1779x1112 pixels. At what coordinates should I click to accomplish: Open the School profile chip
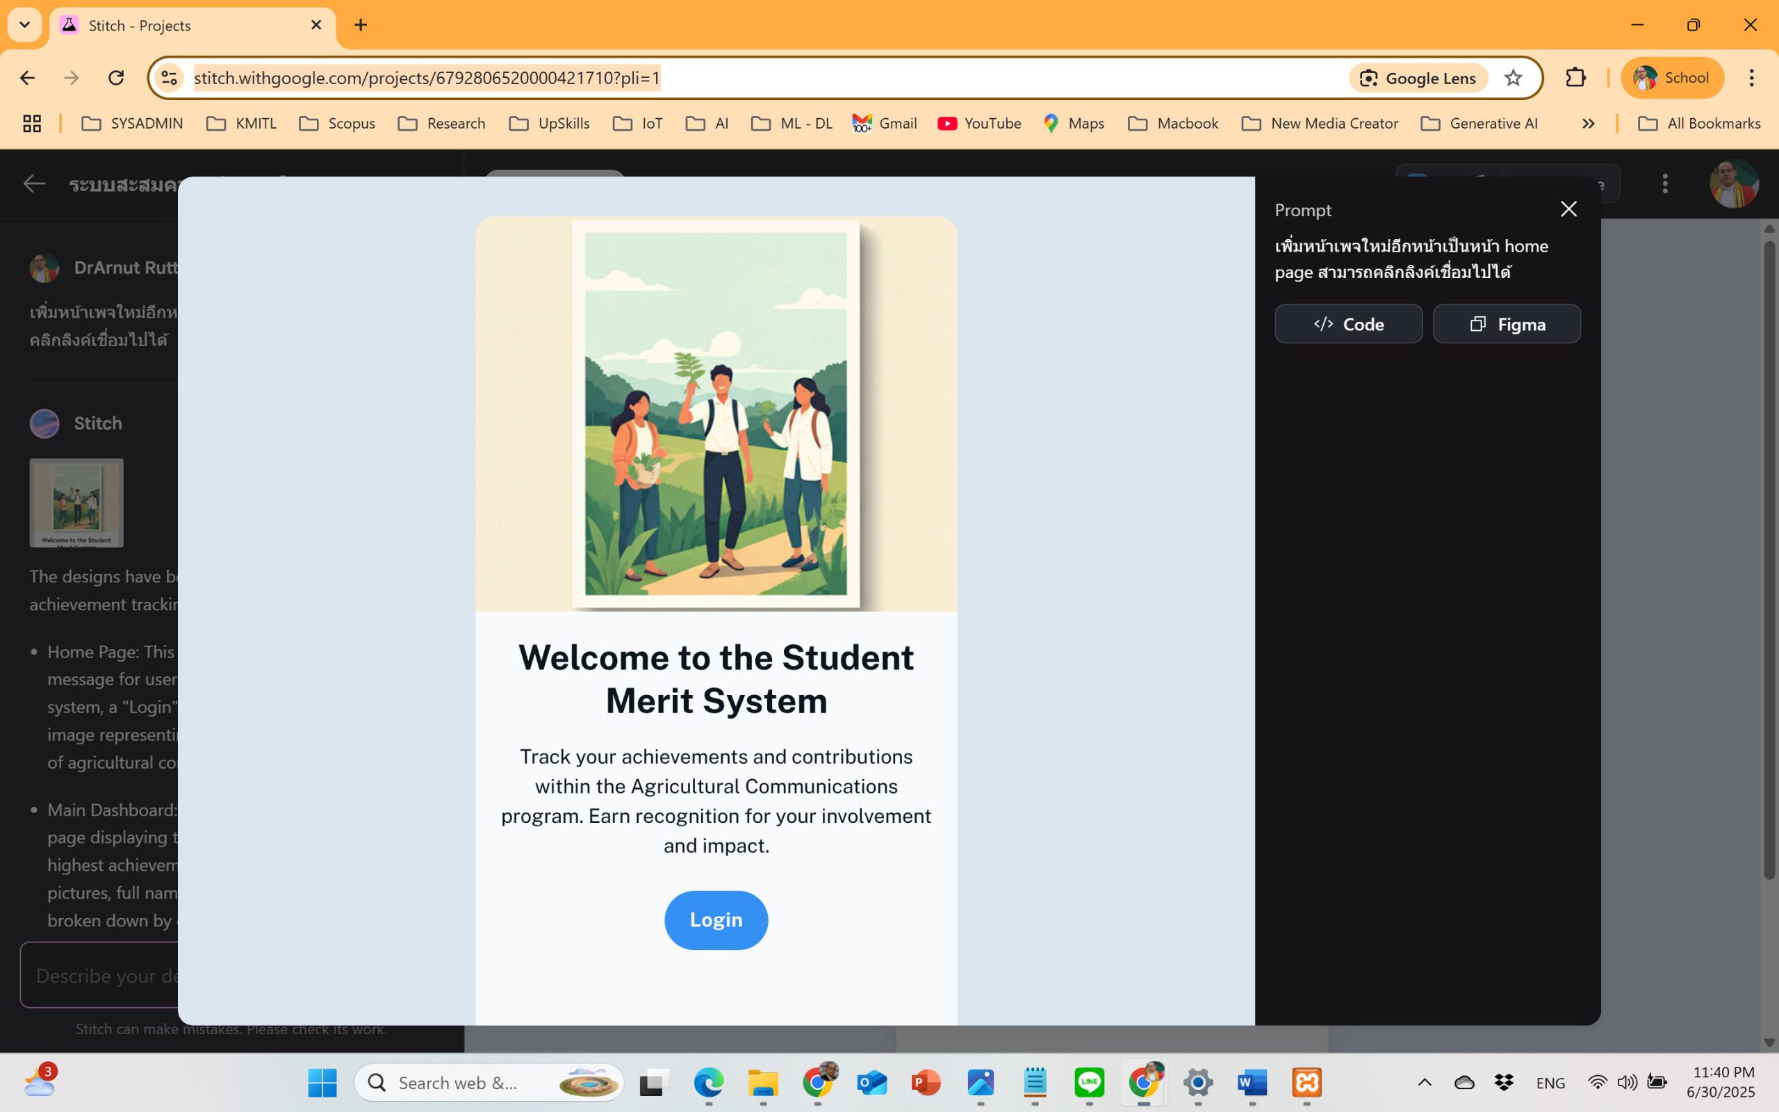(x=1672, y=78)
